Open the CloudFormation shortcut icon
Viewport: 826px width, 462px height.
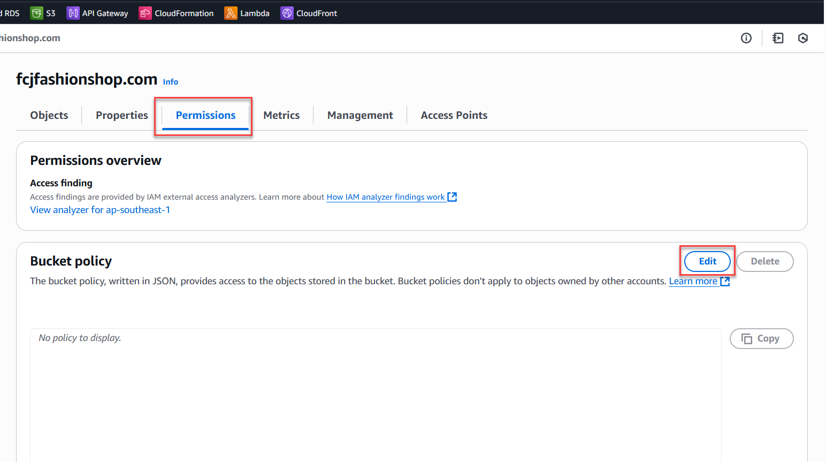(145, 13)
